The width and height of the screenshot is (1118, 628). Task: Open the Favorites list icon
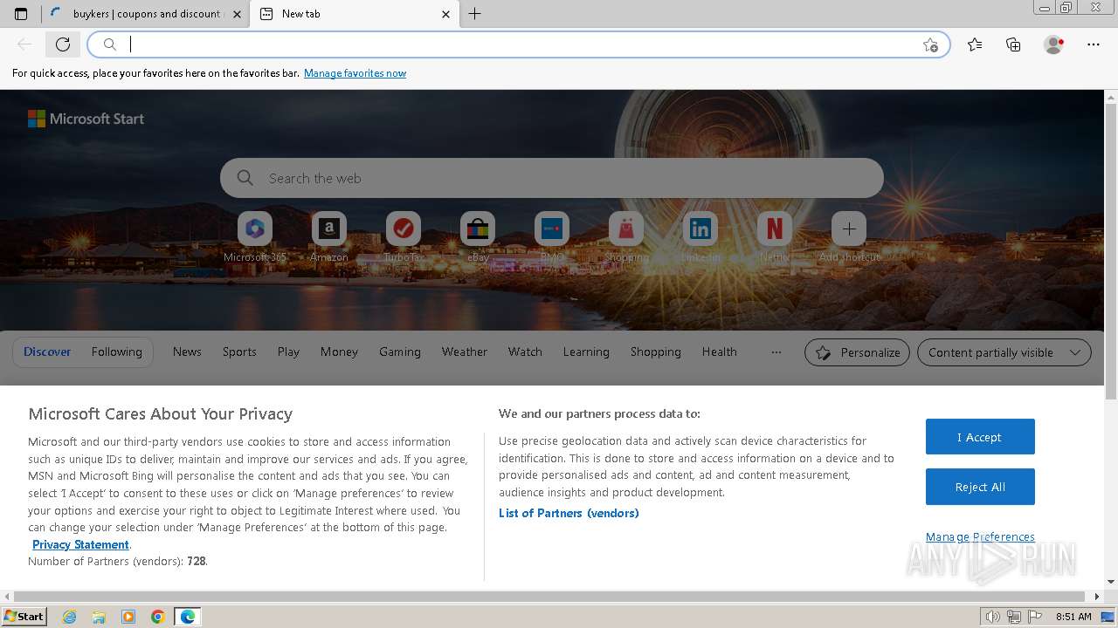tap(975, 44)
